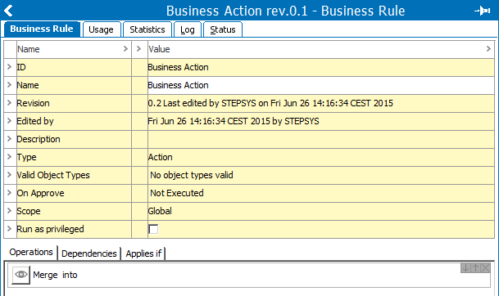Click the Value column header arrow
The height and width of the screenshot is (296, 499).
pos(488,48)
